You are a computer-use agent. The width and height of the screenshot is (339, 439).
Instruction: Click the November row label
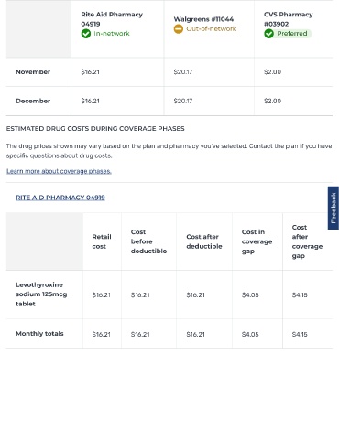click(x=33, y=72)
